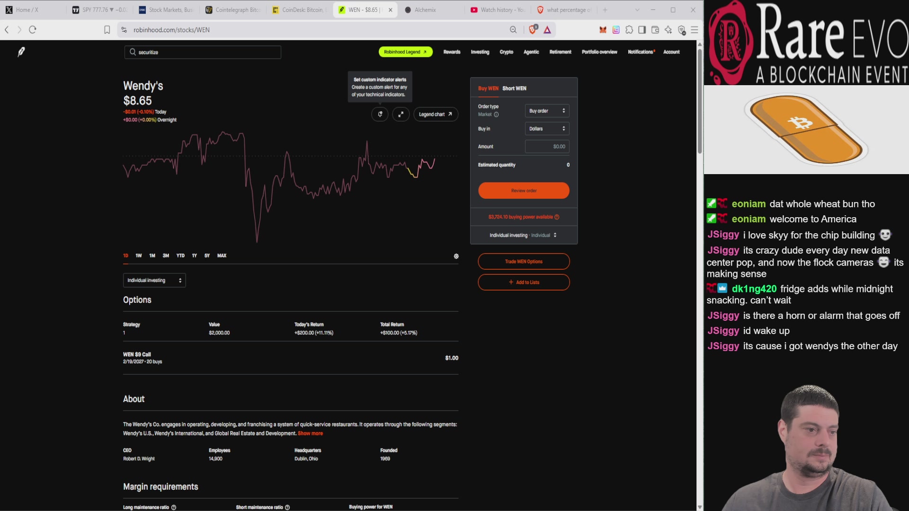Click Trade WEN Options button
The height and width of the screenshot is (511, 909).
click(x=524, y=262)
